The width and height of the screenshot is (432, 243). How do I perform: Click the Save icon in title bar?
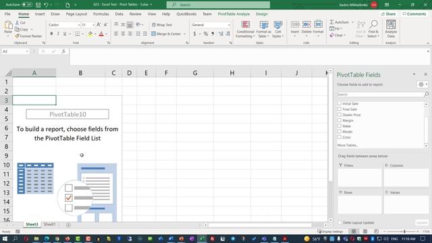pyautogui.click(x=38, y=5)
